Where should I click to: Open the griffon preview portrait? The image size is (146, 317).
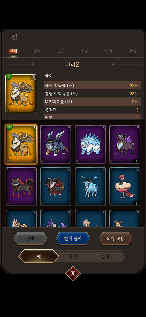click(x=21, y=94)
